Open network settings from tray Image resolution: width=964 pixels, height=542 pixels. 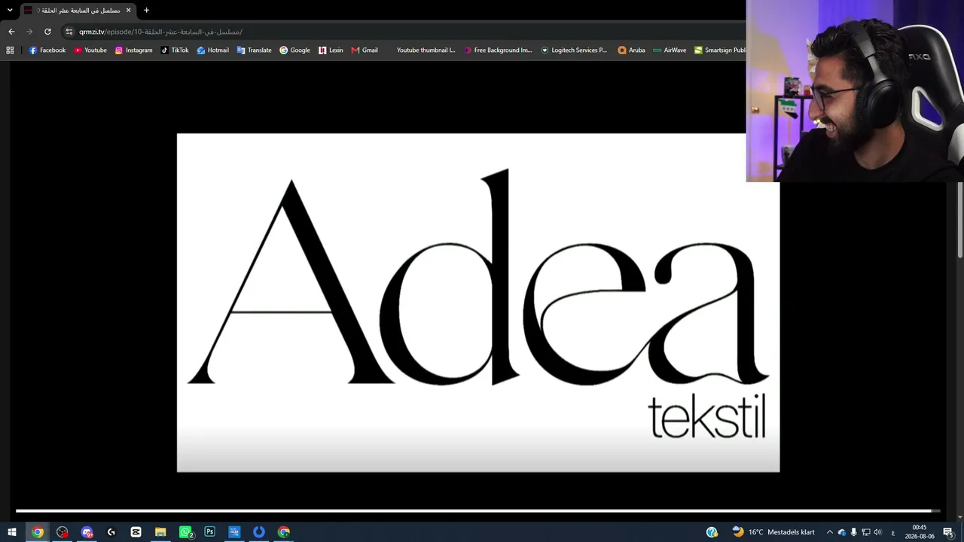(x=865, y=532)
